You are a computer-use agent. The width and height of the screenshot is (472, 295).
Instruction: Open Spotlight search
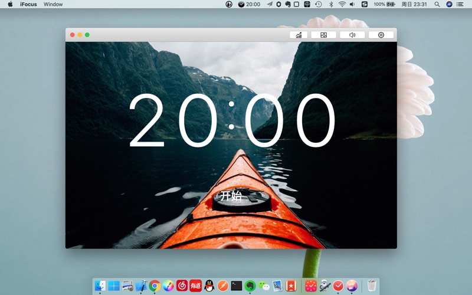[x=437, y=4]
